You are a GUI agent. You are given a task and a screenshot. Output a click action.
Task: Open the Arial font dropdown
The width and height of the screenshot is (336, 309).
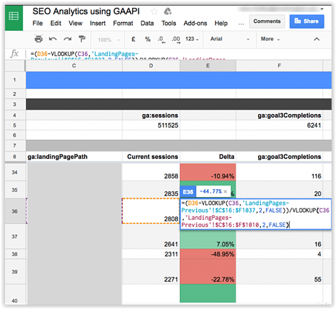pyautogui.click(x=230, y=39)
